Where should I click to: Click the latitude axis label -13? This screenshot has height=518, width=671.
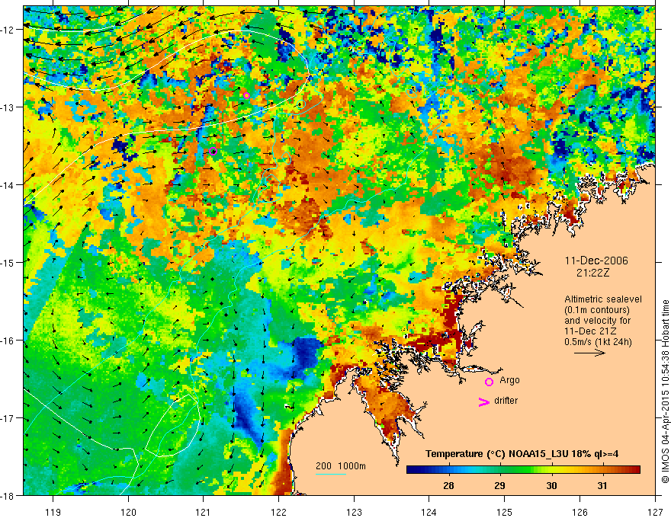coord(8,107)
